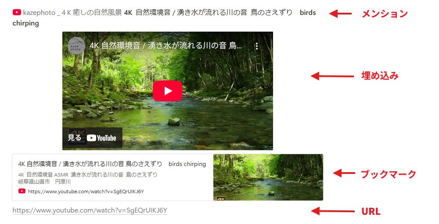Viewport: 439px width, 224px height.
Task: Play the embedded YouTube video
Action: click(x=167, y=91)
